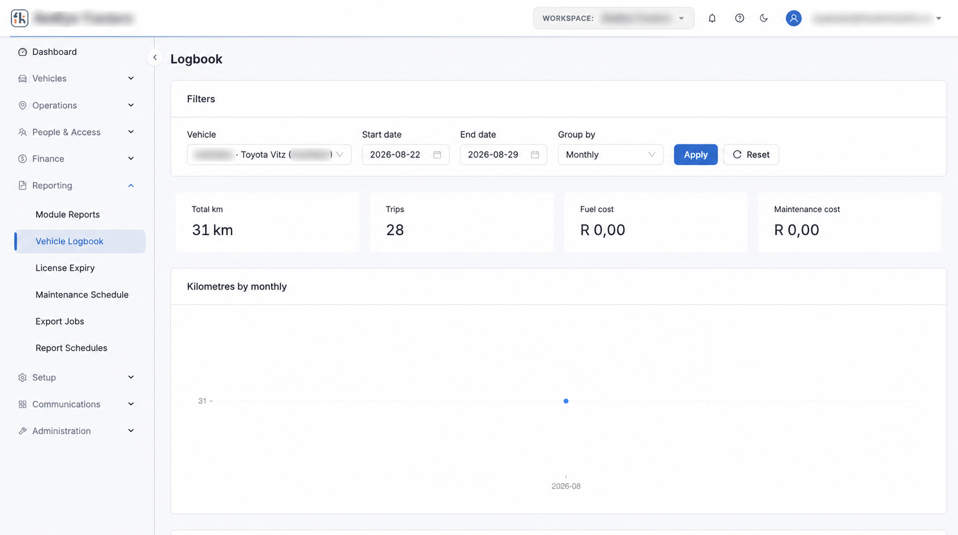Screen dimensions: 958x535
Task: Collapse the Reporting menu chevron
Action: click(131, 186)
